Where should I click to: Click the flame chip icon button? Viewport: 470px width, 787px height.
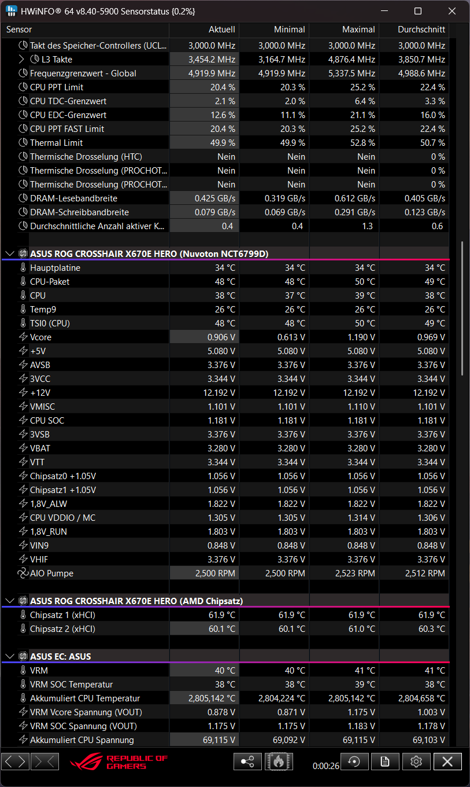coord(279,762)
